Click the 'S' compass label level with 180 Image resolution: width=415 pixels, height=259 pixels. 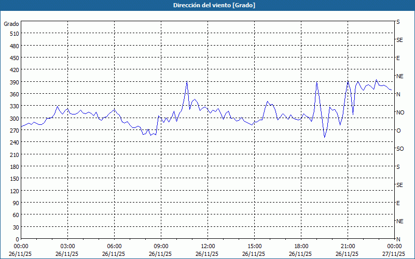(398, 167)
